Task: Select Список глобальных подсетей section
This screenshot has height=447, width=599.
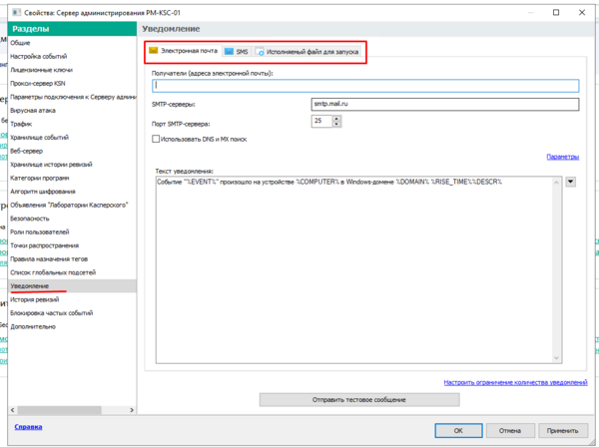Action: [72, 272]
